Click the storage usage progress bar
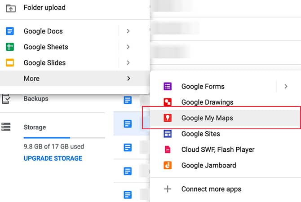 pos(64,138)
